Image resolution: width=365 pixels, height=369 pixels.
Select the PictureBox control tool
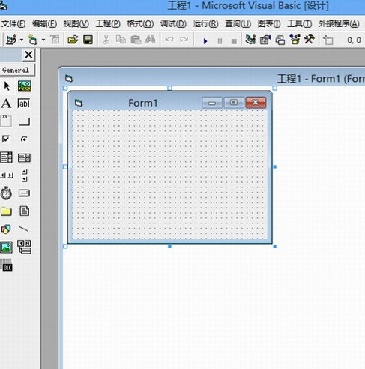click(x=25, y=85)
